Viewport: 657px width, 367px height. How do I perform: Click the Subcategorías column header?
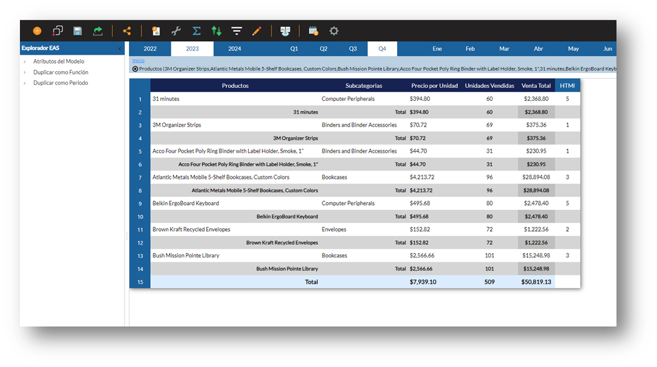click(363, 85)
